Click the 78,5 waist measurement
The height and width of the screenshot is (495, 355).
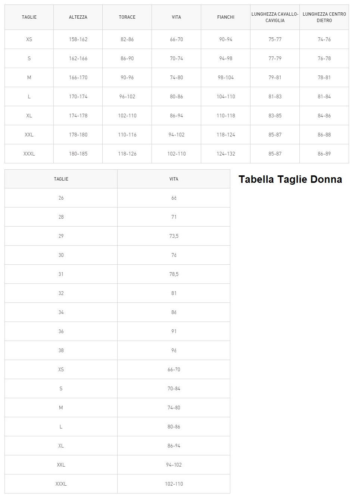pos(174,274)
